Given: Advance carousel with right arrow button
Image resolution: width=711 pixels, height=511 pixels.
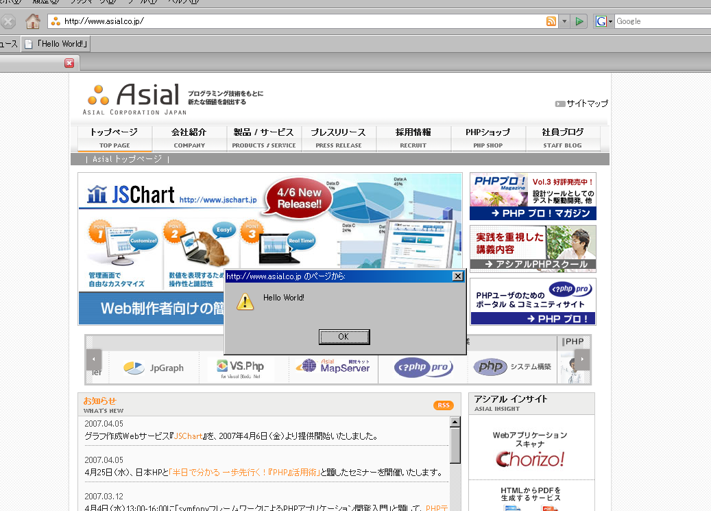Looking at the screenshot, I should coord(581,359).
